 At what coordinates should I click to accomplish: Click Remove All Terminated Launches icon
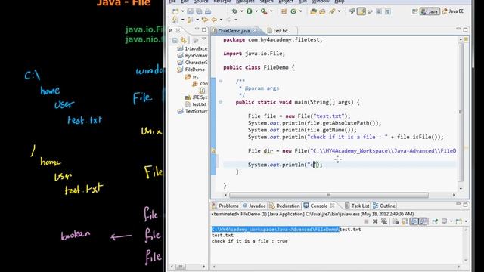click(384, 221)
